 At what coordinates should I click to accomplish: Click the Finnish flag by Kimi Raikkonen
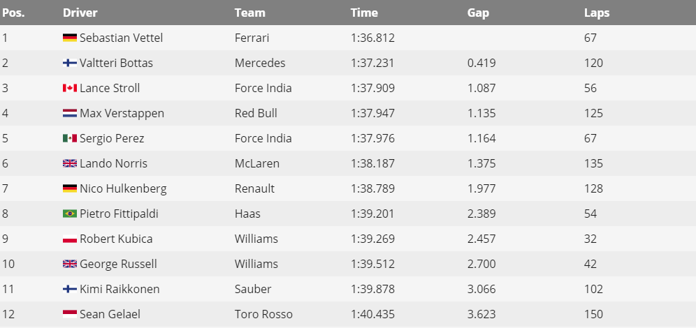point(70,289)
